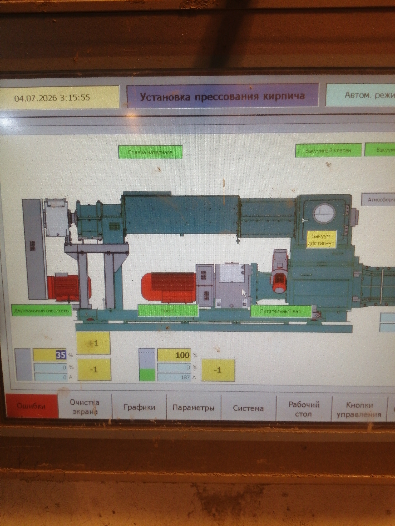The width and height of the screenshot is (395, 526).
Task: Click the Вакуум достигнут status indicator
Action: (321, 240)
